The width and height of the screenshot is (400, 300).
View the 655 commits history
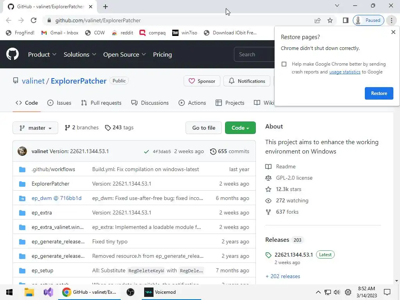[x=230, y=151]
